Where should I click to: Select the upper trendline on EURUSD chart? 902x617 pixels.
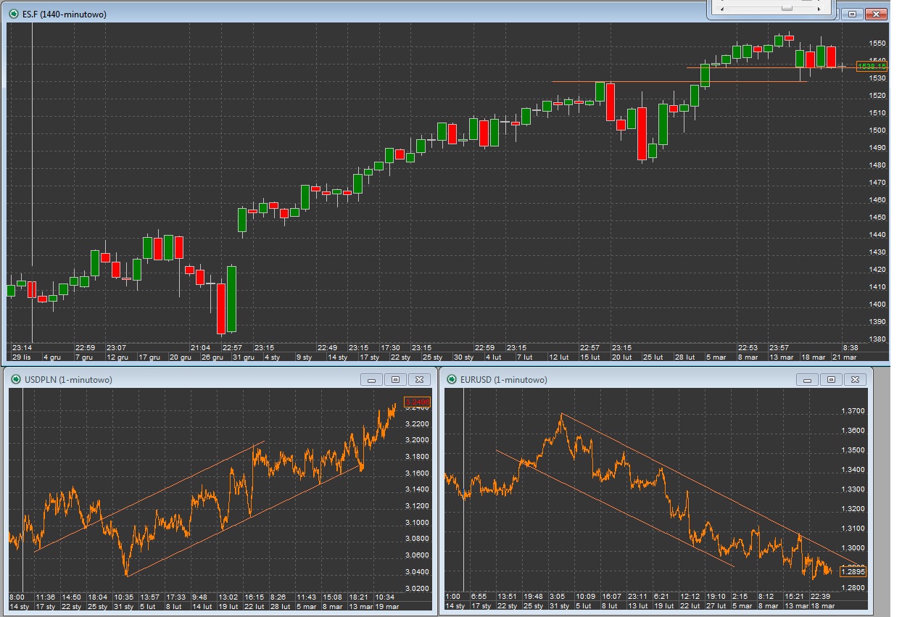point(696,486)
